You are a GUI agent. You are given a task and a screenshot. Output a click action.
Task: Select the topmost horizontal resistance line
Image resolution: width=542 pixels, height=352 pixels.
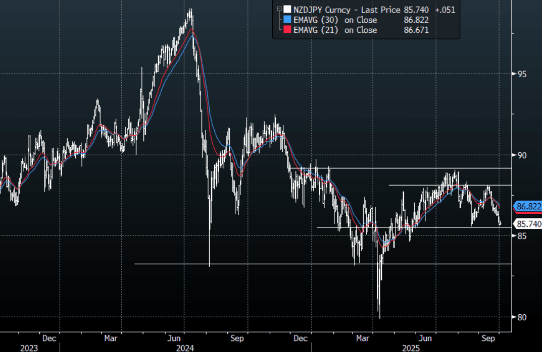tap(404, 168)
